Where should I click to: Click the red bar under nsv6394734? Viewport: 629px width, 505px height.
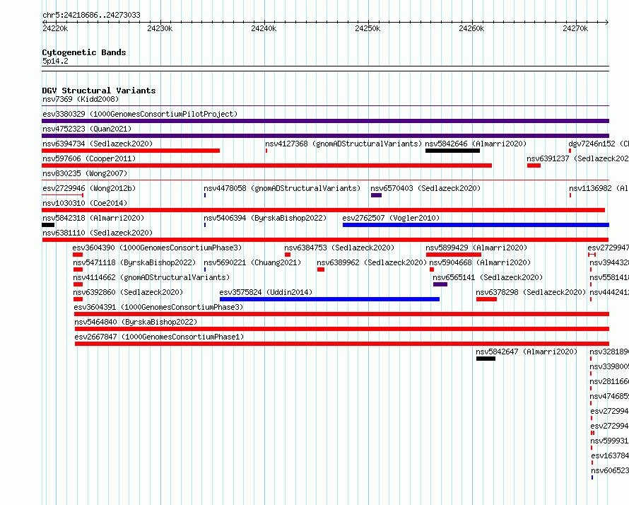click(x=131, y=151)
